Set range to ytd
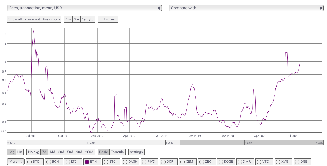Image resolution: width=327 pixels, height=166 pixels. tap(91, 19)
